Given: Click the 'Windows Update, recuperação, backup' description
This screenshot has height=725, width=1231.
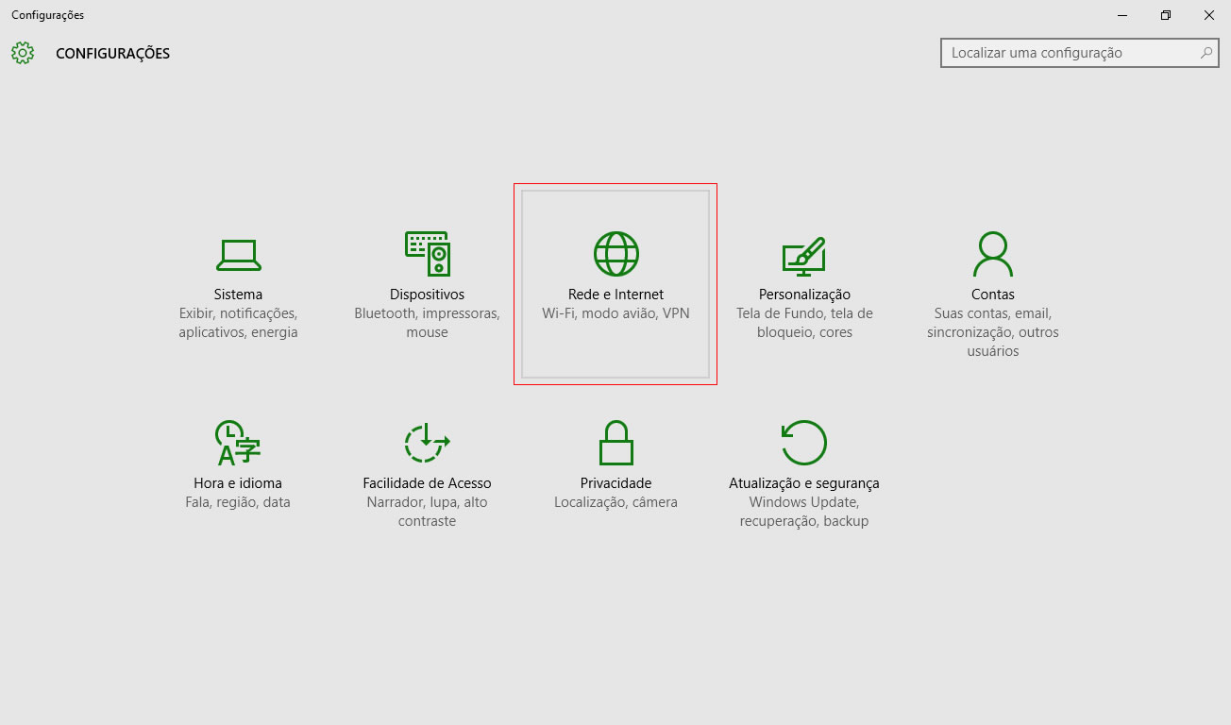Looking at the screenshot, I should (804, 512).
